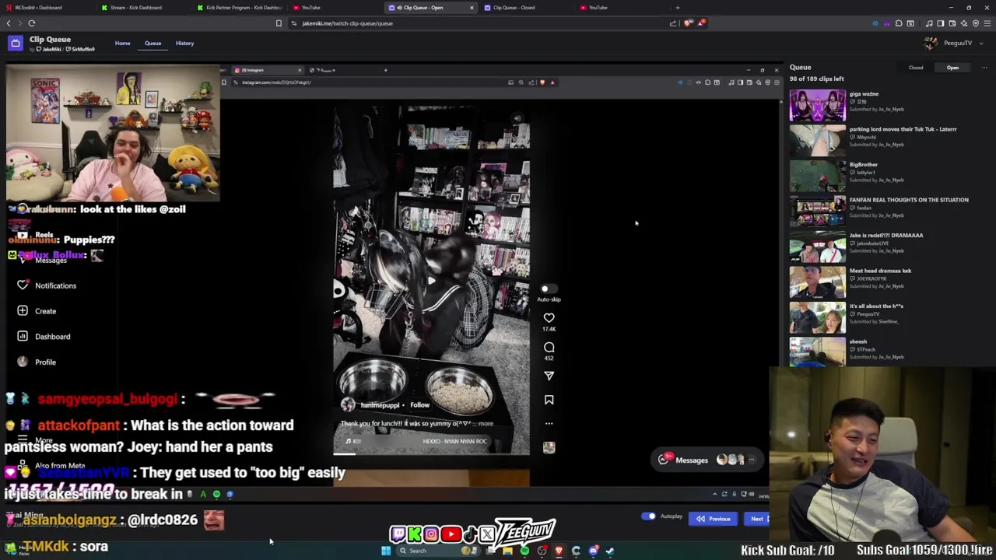
Task: Open File Explorer from the taskbar
Action: coord(507,551)
